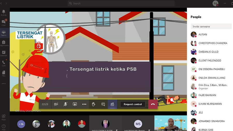Click the Request control button

click(133, 104)
